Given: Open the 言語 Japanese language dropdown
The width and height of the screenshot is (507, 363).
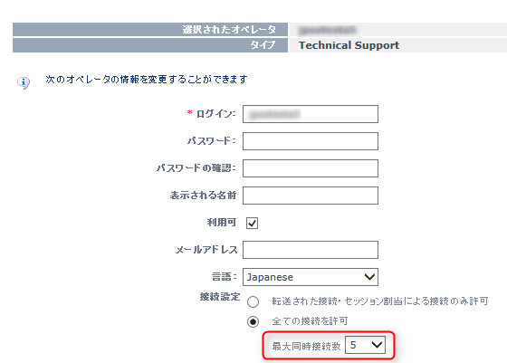Looking at the screenshot, I should [311, 277].
